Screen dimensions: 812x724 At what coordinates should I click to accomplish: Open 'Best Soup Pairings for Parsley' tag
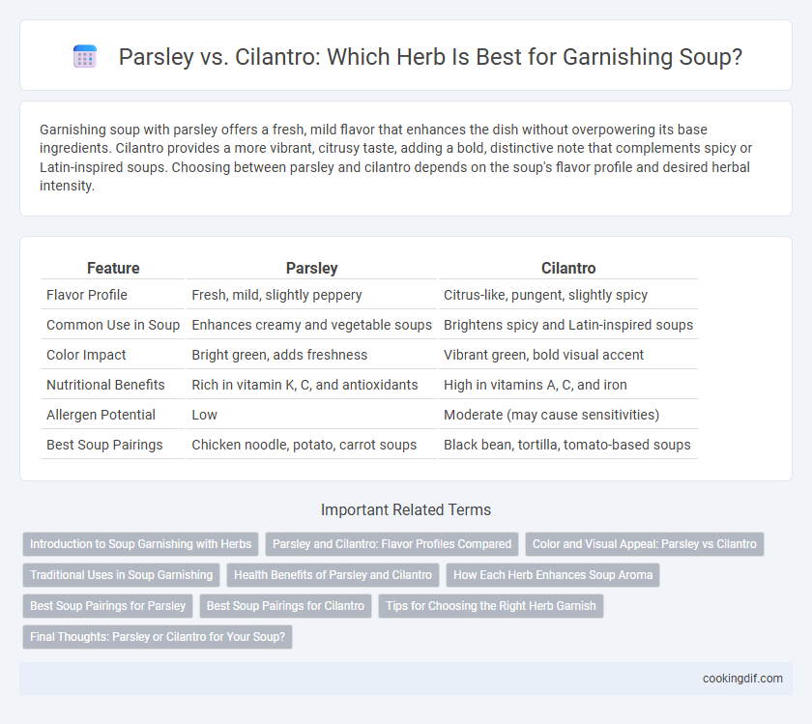click(107, 605)
